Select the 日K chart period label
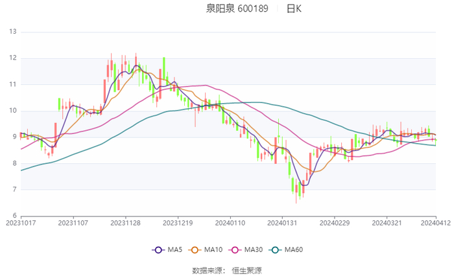Viewport: 454px width, 276px height. (294, 9)
